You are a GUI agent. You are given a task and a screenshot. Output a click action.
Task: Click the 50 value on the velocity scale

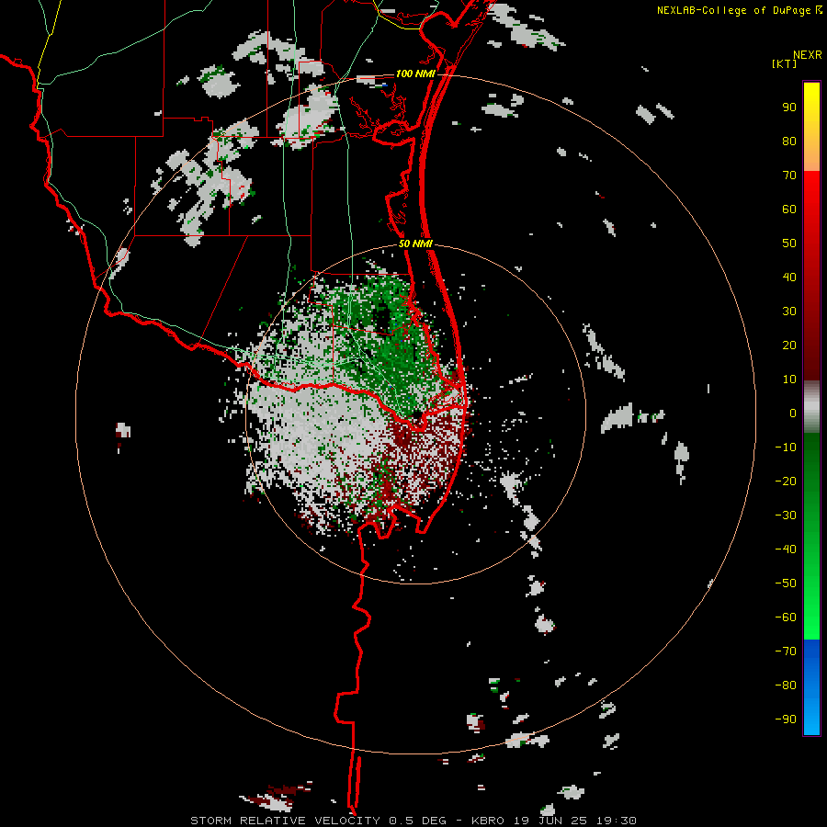[789, 244]
